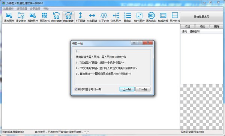225x136 pixels.
Task: Click the 当前版本是最新版 status text
Action: 13,132
